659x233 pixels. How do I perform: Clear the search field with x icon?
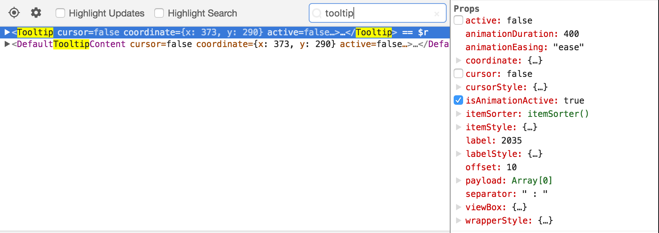[437, 14]
